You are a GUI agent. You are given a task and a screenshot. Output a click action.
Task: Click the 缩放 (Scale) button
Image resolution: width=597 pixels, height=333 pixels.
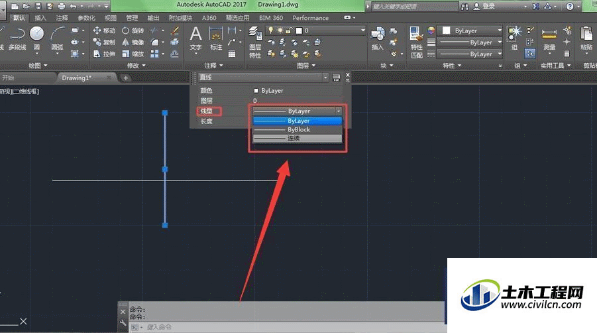point(133,54)
